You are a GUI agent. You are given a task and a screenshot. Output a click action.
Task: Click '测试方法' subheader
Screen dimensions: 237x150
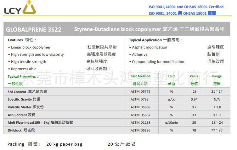(140, 84)
